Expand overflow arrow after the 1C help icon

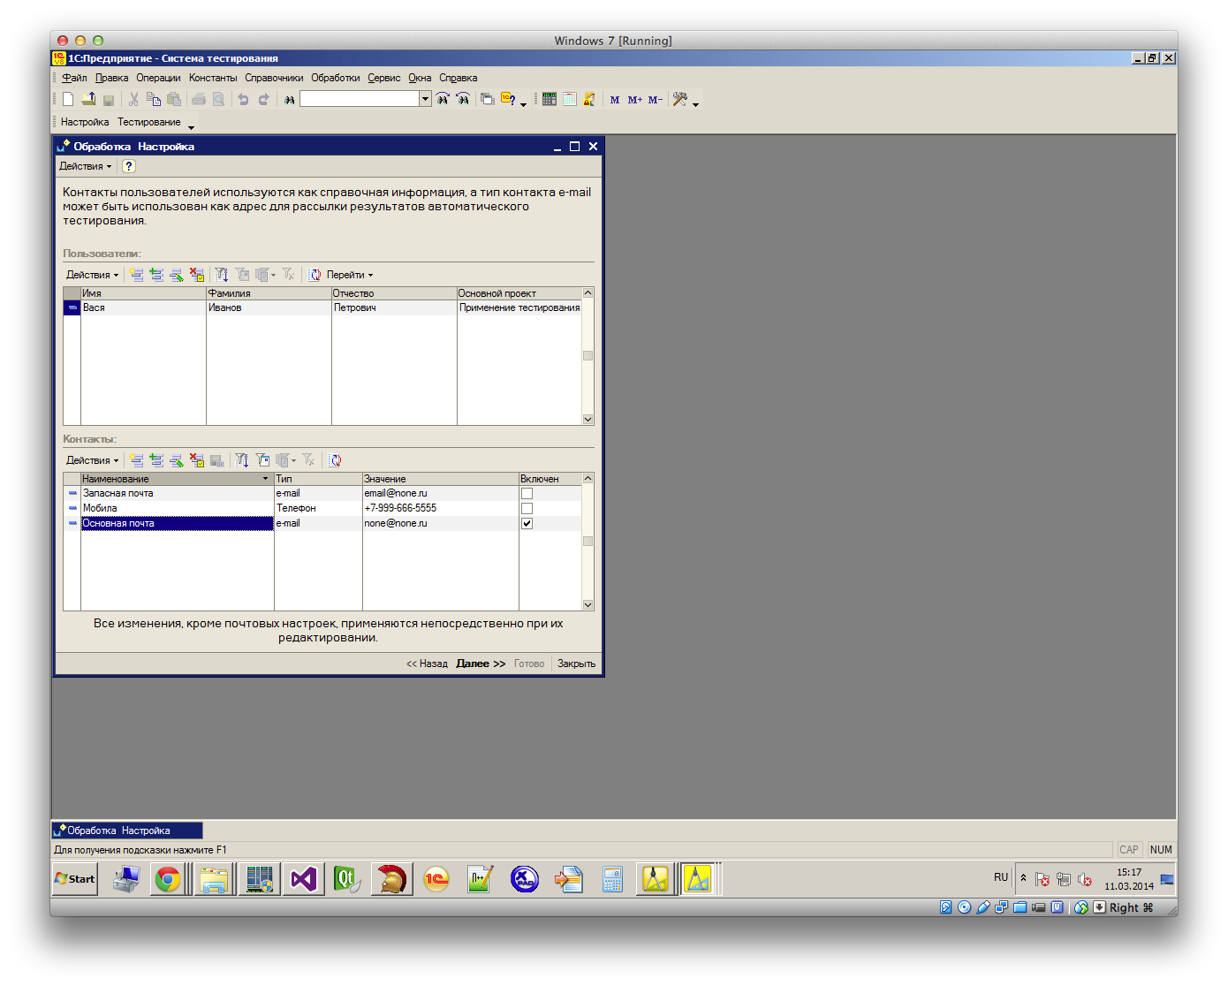point(523,104)
